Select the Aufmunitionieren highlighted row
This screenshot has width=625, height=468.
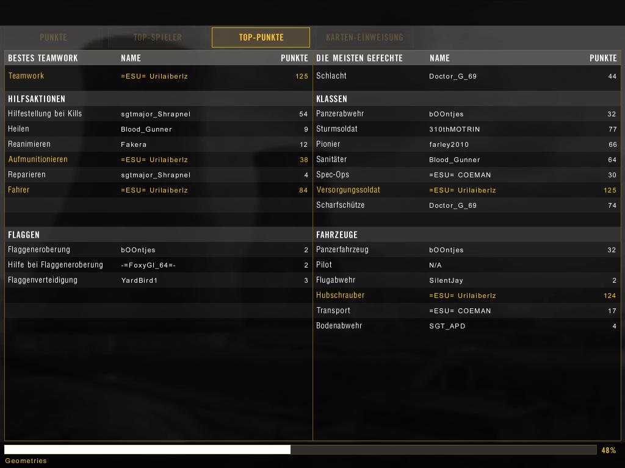tap(157, 160)
